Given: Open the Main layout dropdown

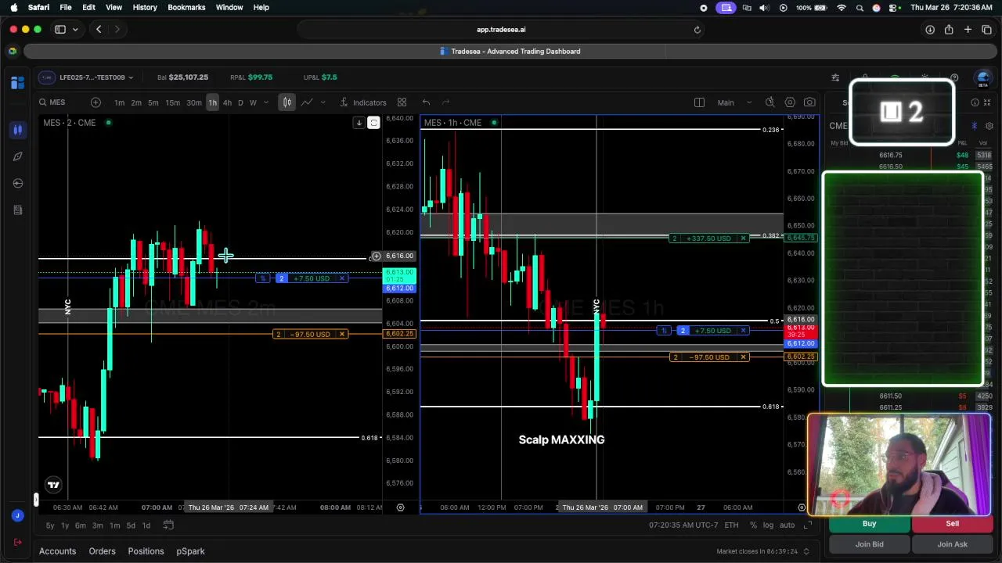Looking at the screenshot, I should (x=733, y=102).
